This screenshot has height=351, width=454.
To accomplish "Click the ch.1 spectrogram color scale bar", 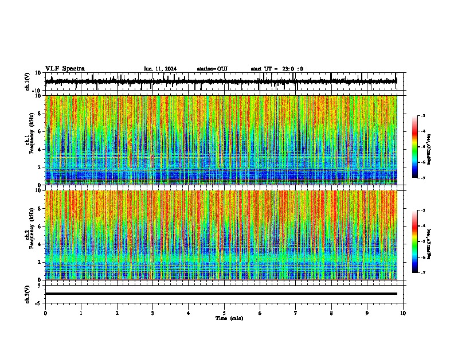I will coord(415,147).
